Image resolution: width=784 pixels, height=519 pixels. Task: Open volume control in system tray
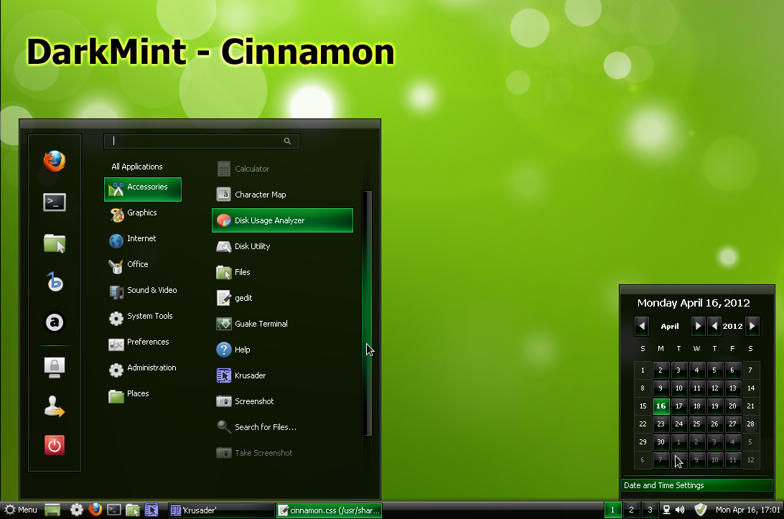click(680, 510)
